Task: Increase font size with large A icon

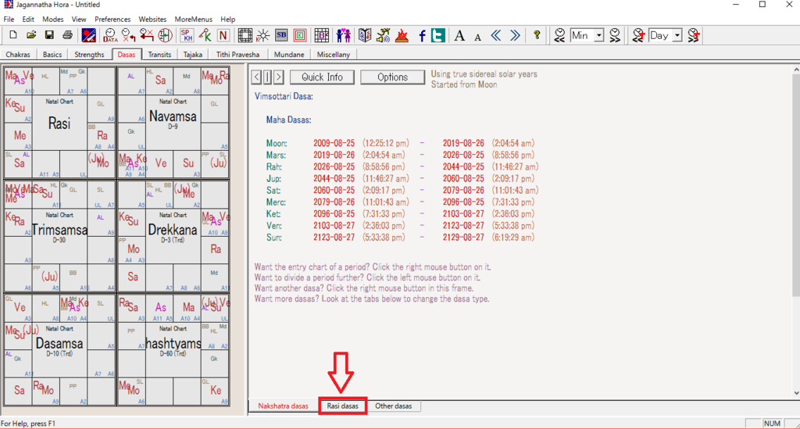Action: tap(459, 35)
